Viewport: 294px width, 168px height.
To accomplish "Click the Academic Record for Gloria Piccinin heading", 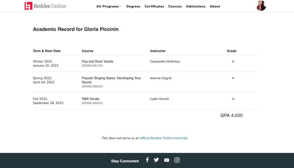I will (76, 29).
